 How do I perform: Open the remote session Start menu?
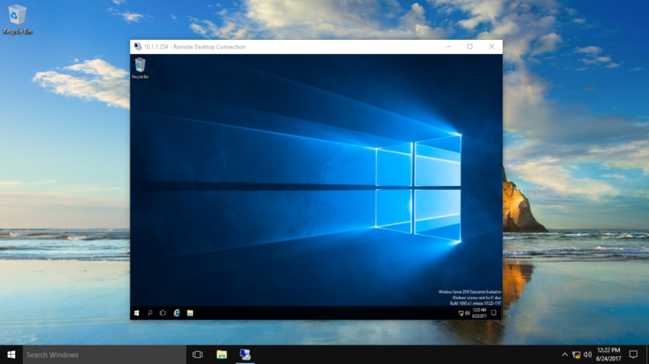(x=137, y=313)
